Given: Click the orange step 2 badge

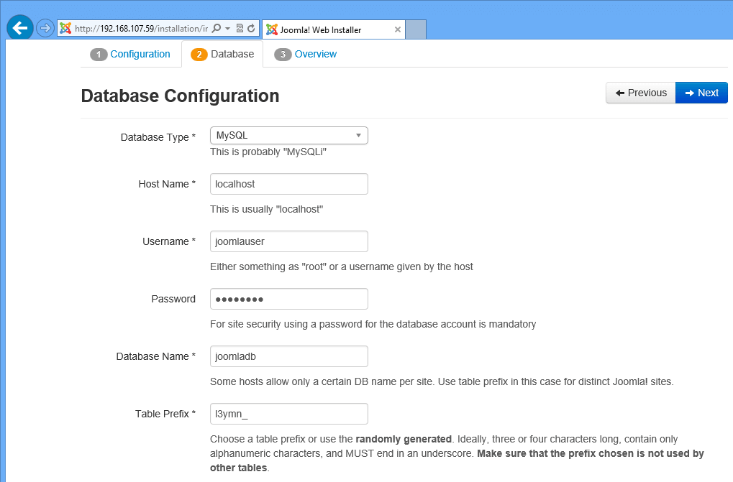Looking at the screenshot, I should point(199,55).
